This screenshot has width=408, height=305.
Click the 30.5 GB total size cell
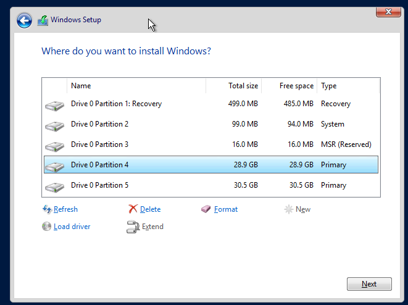246,185
